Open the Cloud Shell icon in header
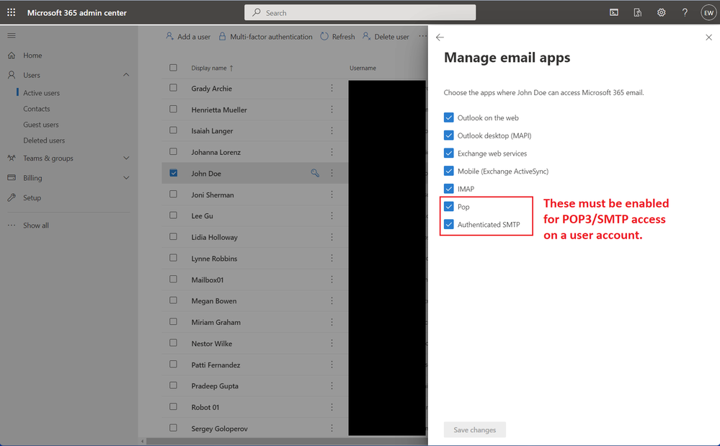This screenshot has height=446, width=720. pos(614,12)
